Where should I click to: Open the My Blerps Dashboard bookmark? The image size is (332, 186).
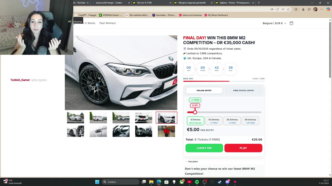[216, 15]
